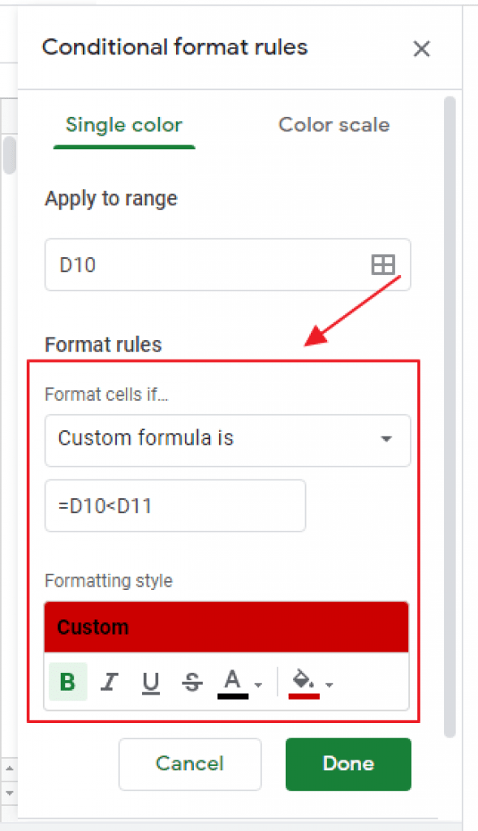
Task: Close the Conditional format rules panel
Action: 421,49
